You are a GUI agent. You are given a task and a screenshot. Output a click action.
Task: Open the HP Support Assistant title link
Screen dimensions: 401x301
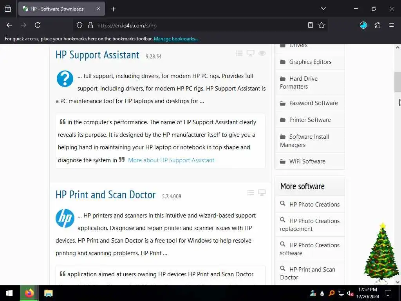[x=98, y=55]
